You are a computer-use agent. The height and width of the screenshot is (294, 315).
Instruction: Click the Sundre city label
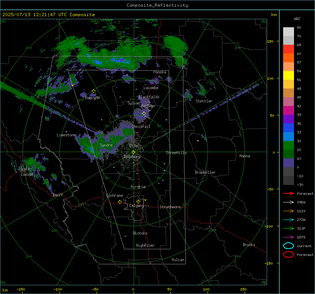(106, 145)
